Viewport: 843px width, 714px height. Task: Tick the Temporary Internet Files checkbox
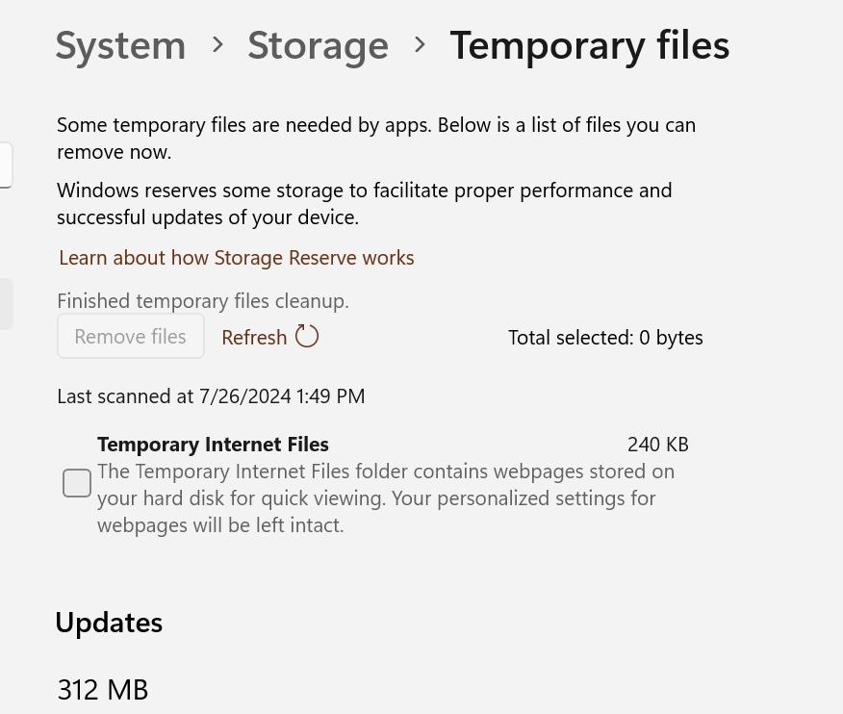[x=77, y=483]
